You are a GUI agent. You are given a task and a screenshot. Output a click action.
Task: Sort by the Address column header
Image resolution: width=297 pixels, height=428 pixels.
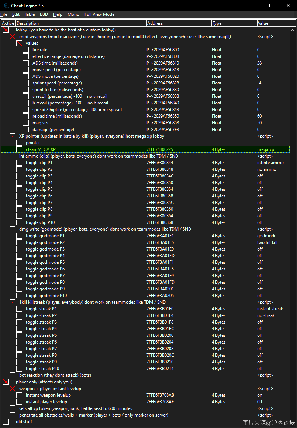point(179,23)
